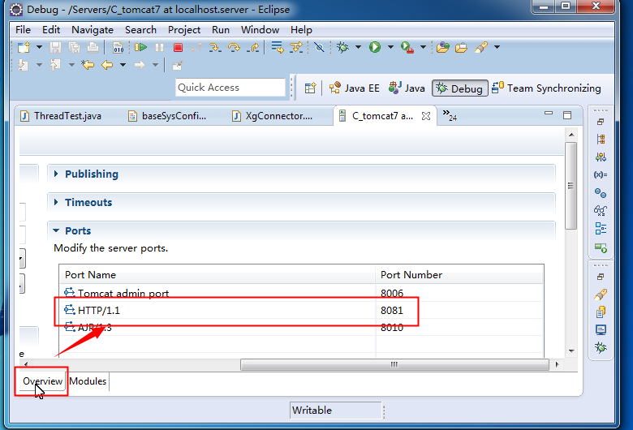Select the HTTP/1.1 port row

tap(301, 310)
